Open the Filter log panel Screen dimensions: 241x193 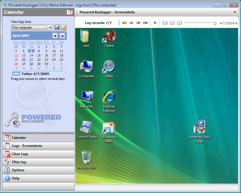(19, 162)
